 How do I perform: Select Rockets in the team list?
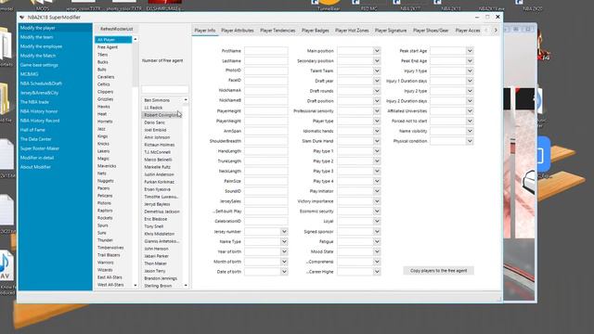click(x=105, y=218)
